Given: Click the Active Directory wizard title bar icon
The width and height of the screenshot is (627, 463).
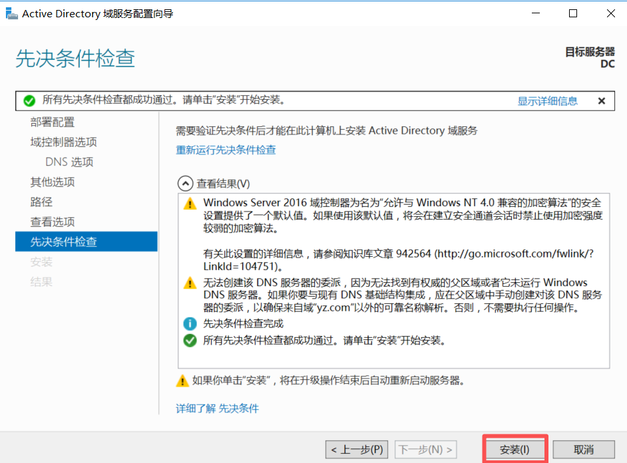Looking at the screenshot, I should (11, 13).
